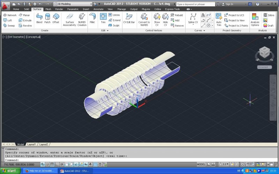The width and height of the screenshot is (279, 174).
Task: Activate the Trim surface tool
Action: [x=103, y=18]
